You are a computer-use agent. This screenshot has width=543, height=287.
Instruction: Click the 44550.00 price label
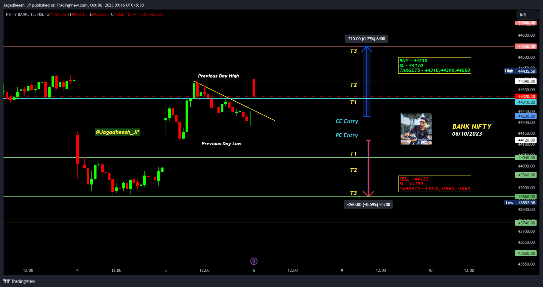click(x=526, y=46)
